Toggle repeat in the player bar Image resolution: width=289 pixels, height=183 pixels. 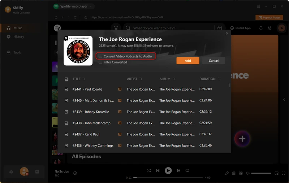[187, 170]
